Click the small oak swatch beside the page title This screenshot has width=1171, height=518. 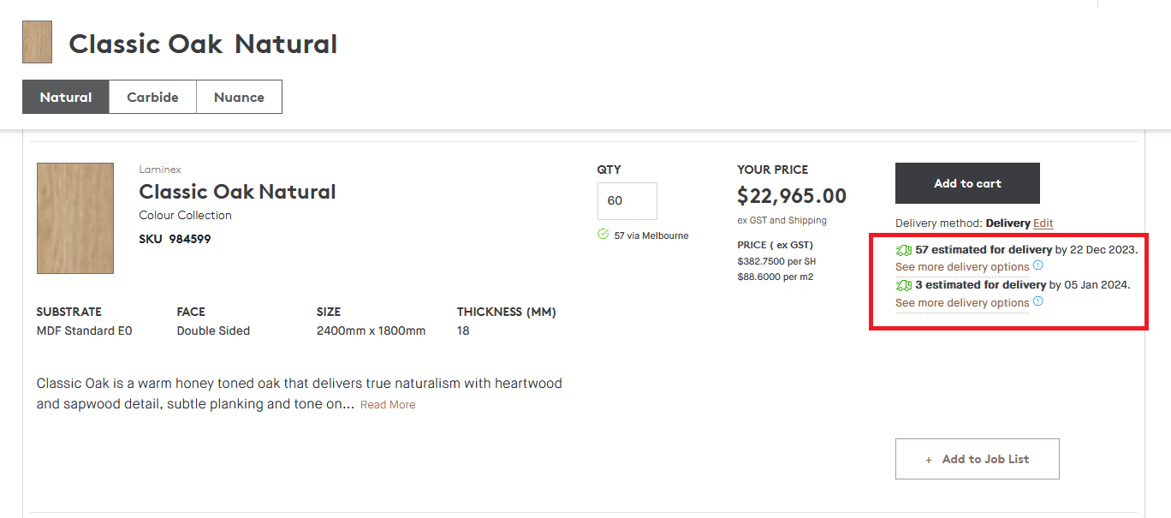37,42
